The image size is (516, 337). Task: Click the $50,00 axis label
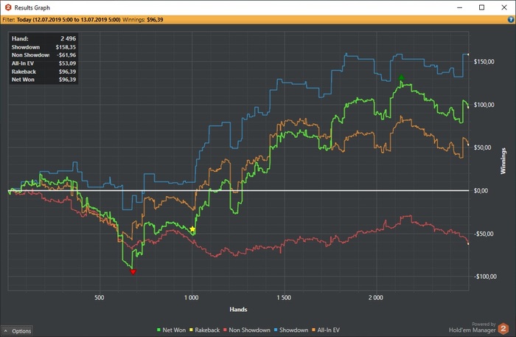[482, 147]
